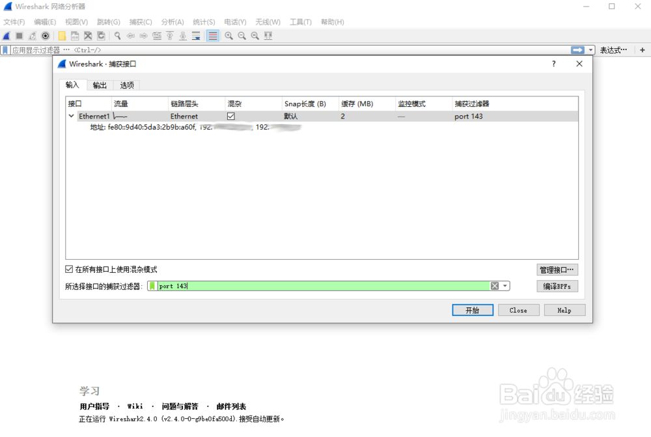Open the 表达式 expression button
Screen dimensions: 651x437
613,50
